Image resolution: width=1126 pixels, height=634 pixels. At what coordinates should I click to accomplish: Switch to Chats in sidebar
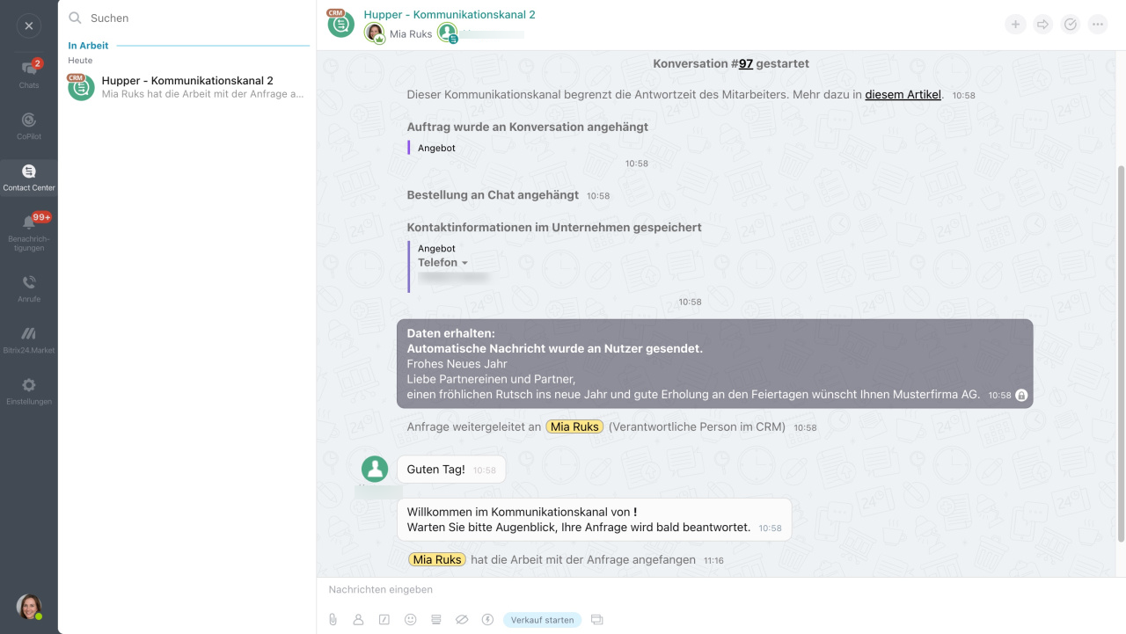[29, 74]
